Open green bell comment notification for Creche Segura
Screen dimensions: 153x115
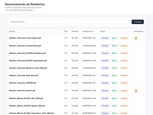tap(136, 38)
